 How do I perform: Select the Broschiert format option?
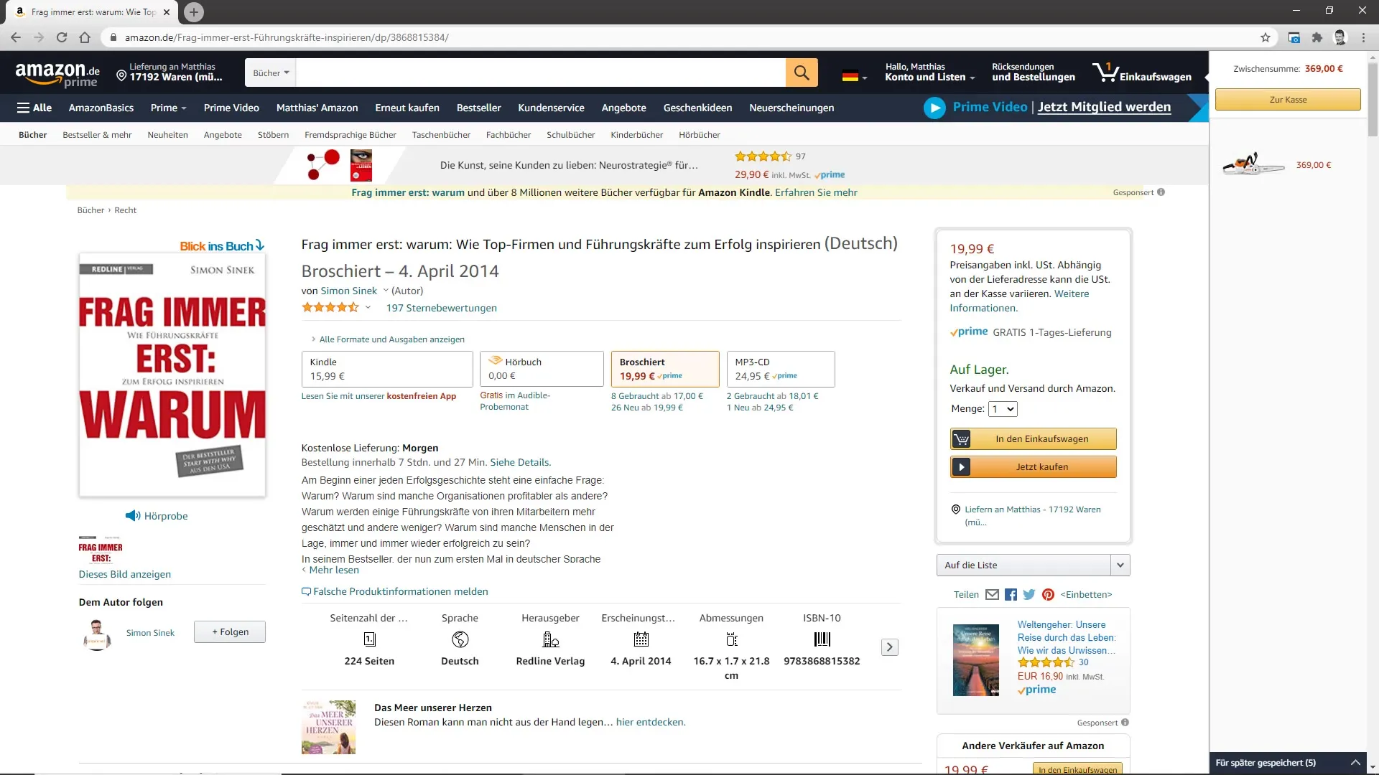point(665,369)
